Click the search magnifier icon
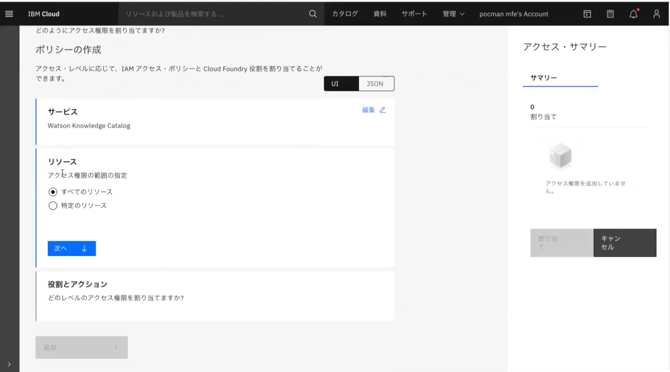Viewport: 670px width, 372px height. 313,14
